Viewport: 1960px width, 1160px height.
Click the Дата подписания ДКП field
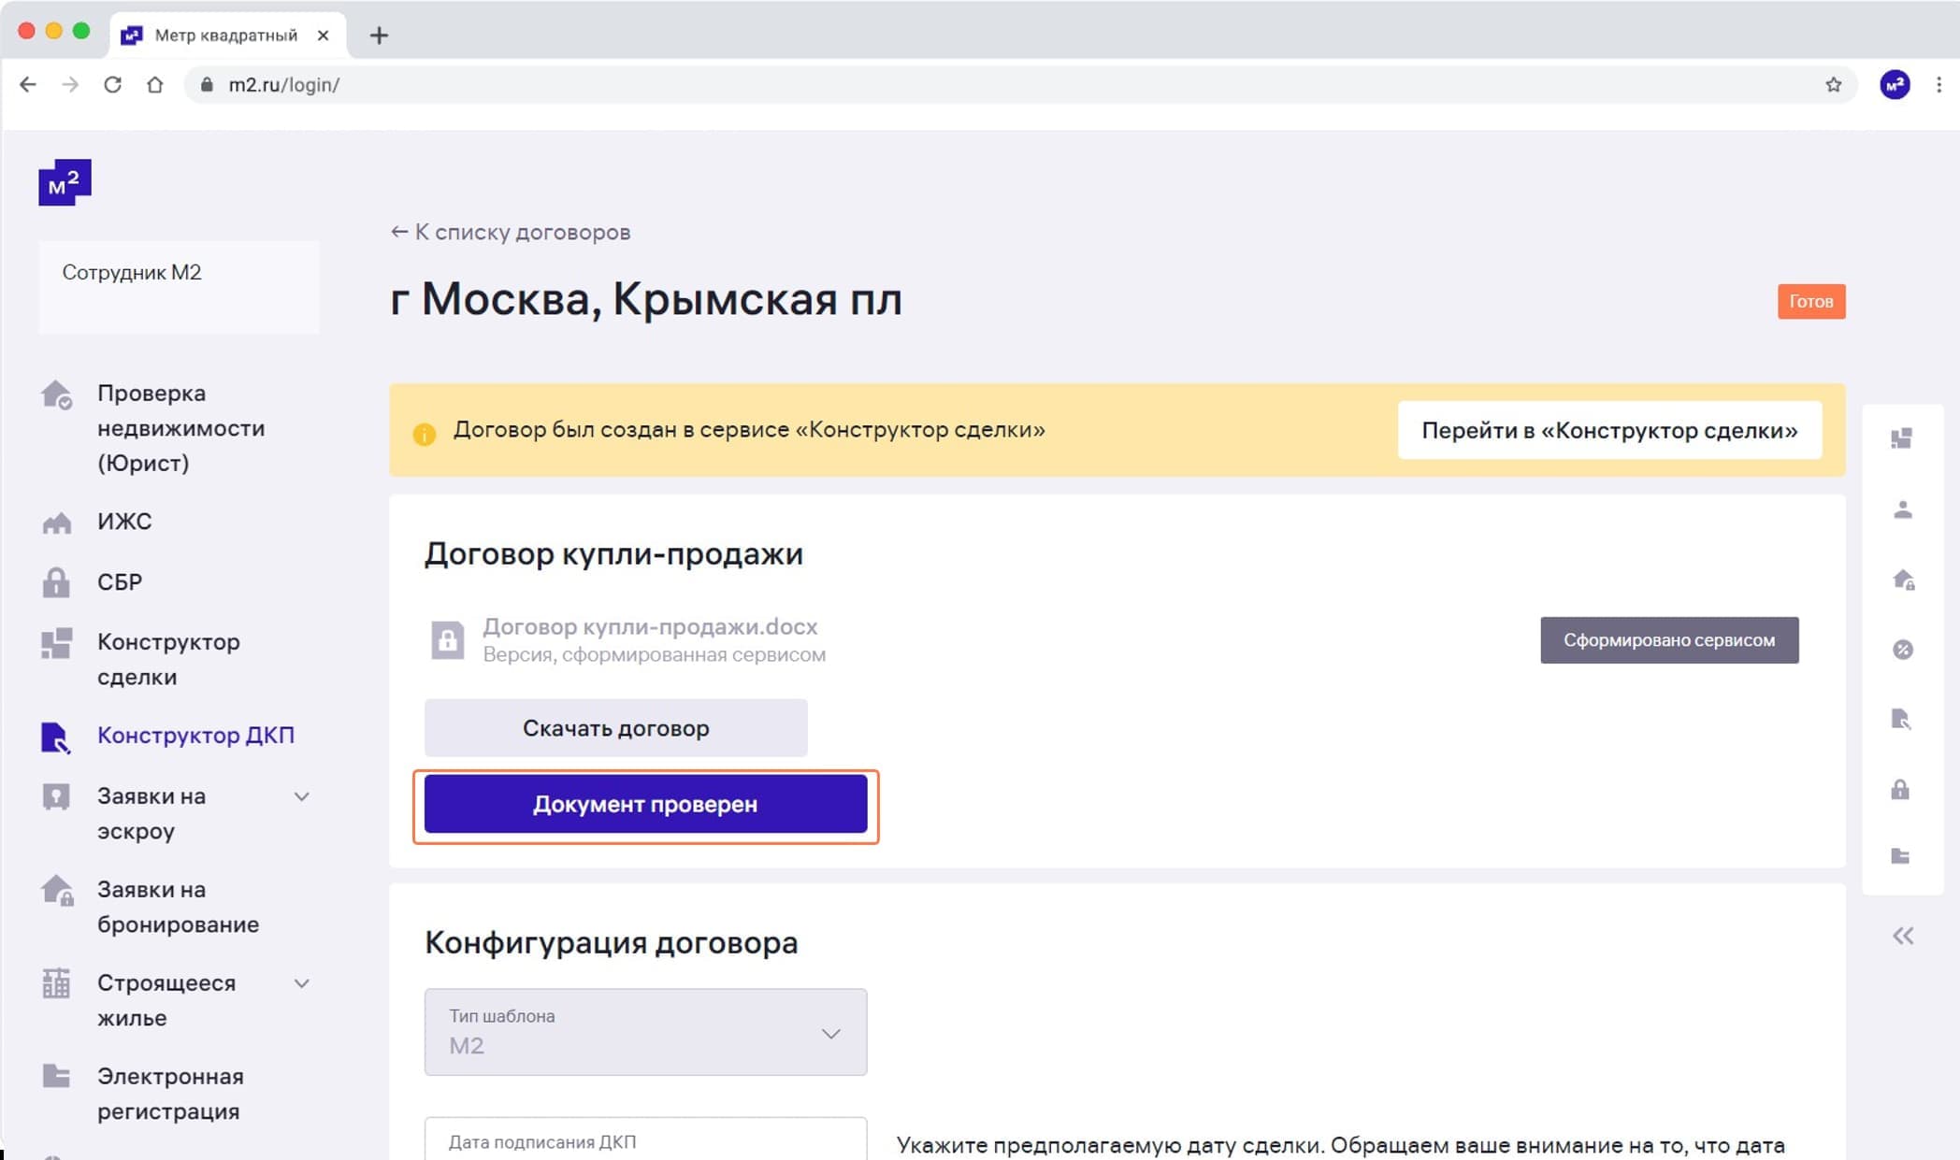pos(645,1140)
